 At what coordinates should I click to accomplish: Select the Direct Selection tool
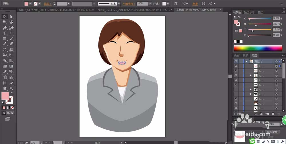click(x=11, y=17)
